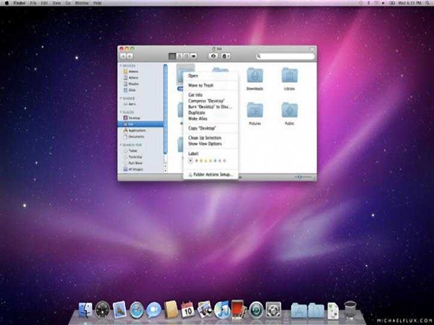Select Today under Search For

click(x=141, y=151)
